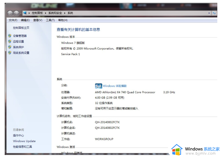Click AMD Athlon(tm) X4 740 processor value
Viewport: 221px width, 157px height.
125,92
